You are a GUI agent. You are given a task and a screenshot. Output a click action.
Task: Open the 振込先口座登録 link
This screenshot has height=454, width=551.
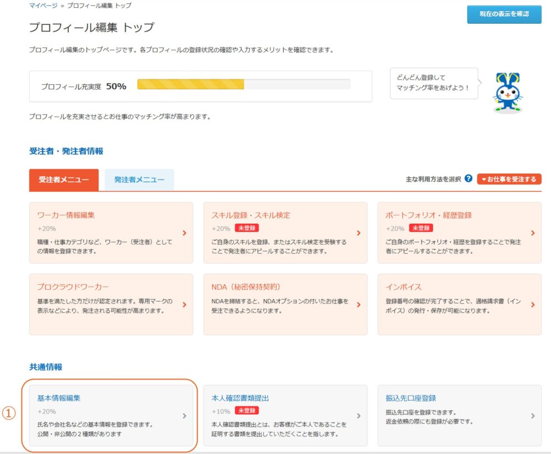coord(411,398)
